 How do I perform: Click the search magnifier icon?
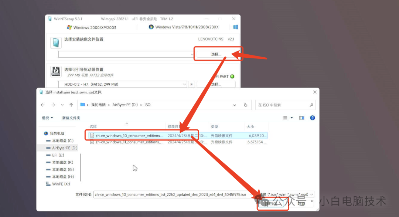tap(311, 105)
